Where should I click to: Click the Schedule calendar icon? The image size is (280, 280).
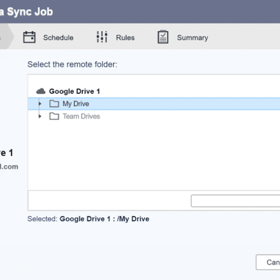[x=29, y=37]
